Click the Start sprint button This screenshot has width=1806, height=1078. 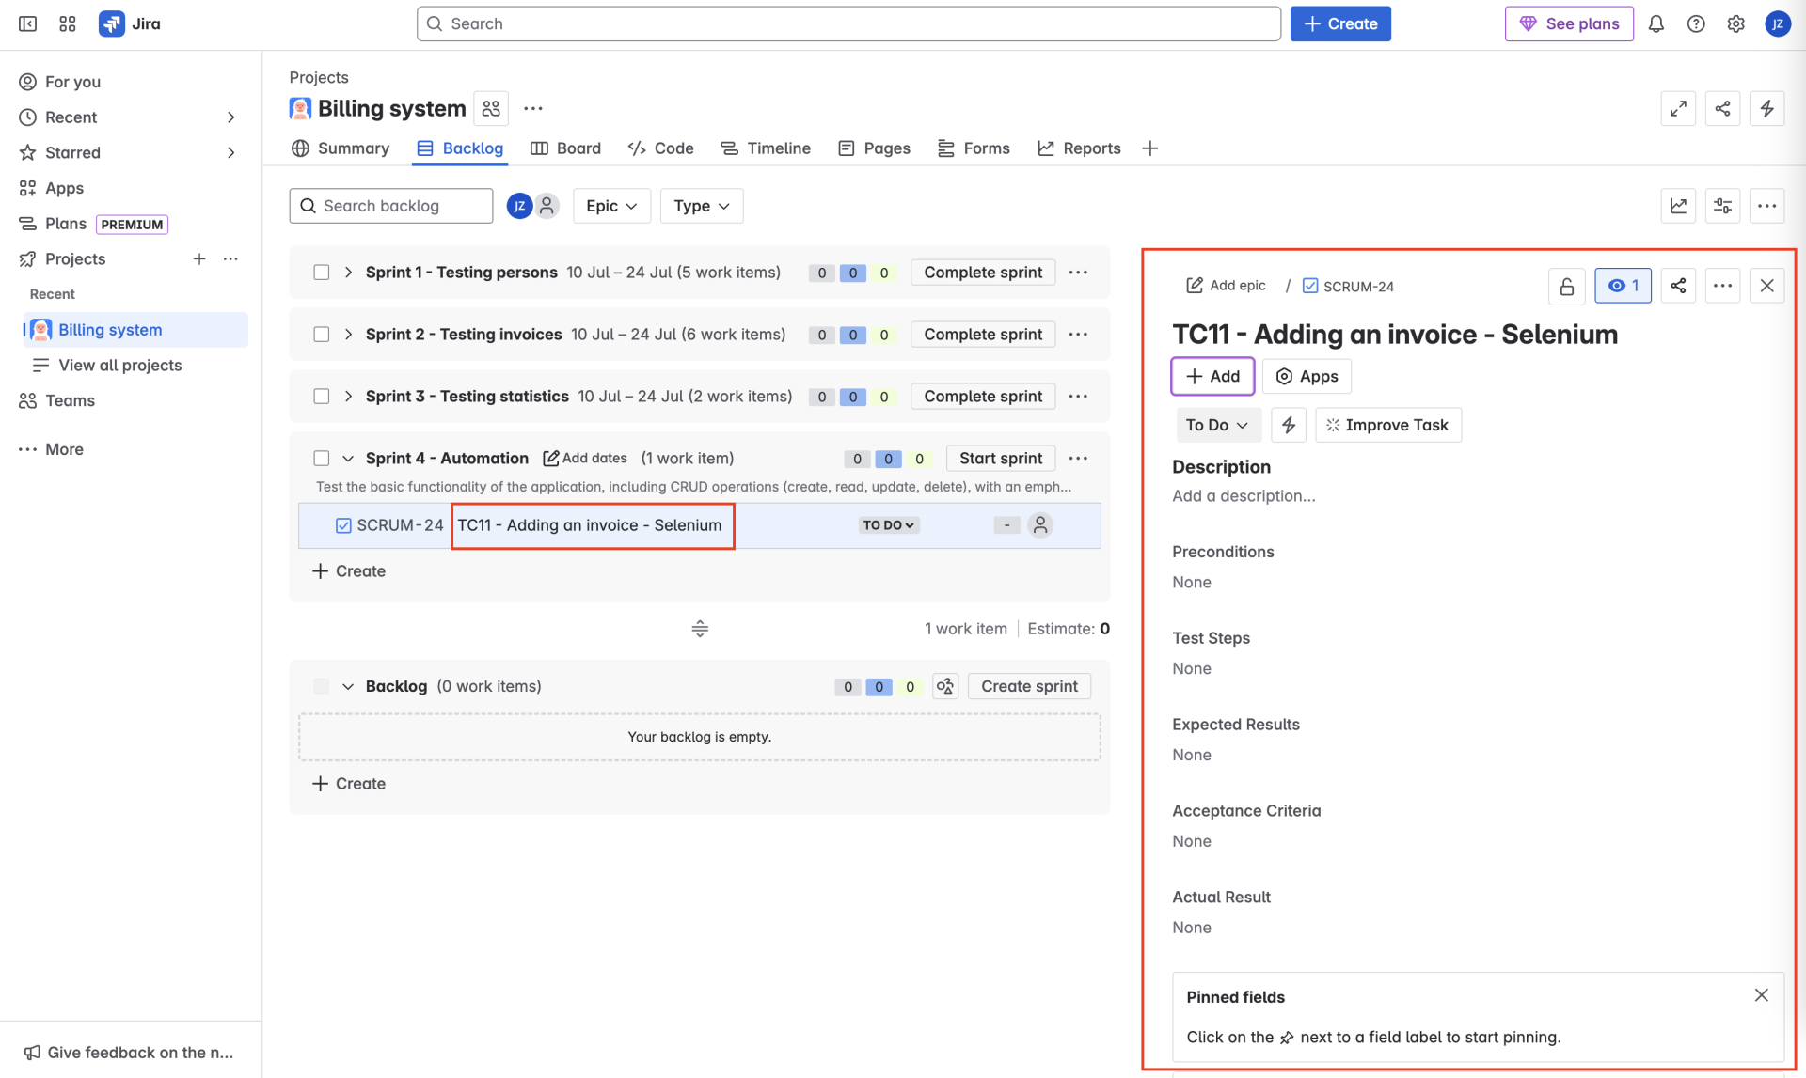pyautogui.click(x=1000, y=459)
